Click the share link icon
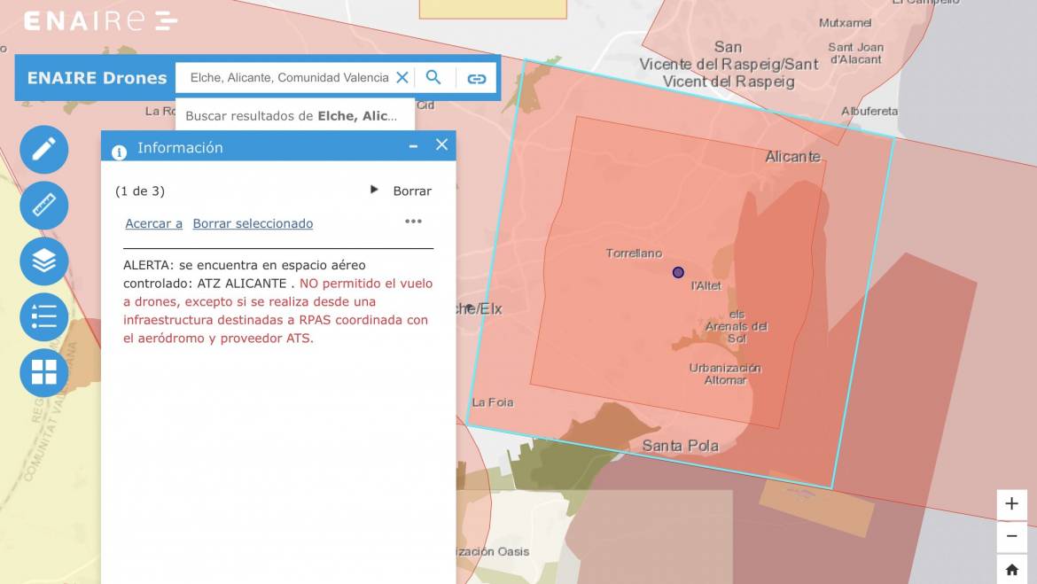 (x=477, y=78)
